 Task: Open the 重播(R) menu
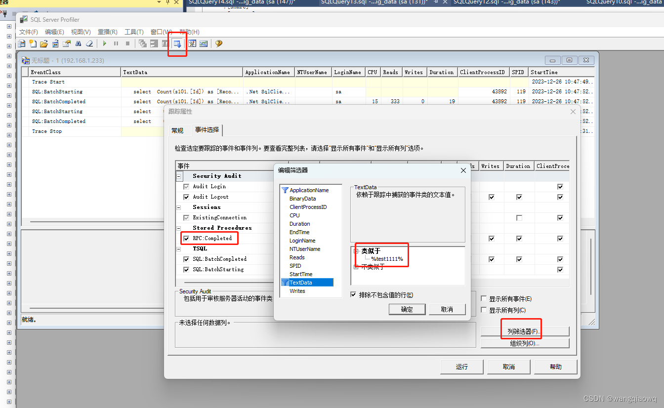(108, 32)
